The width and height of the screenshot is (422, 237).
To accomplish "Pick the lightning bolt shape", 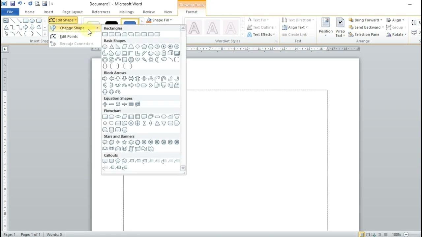I will pos(144,60).
